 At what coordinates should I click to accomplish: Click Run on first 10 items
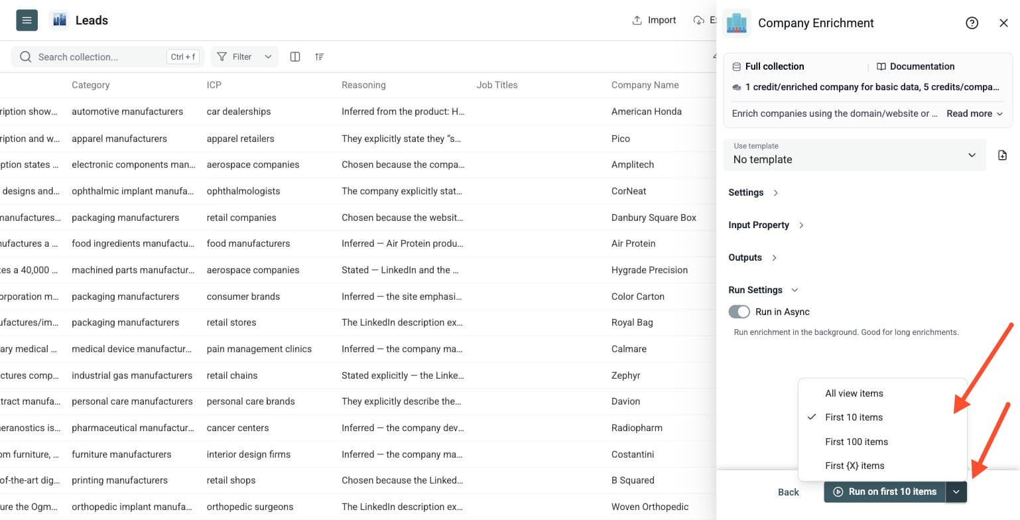click(885, 492)
